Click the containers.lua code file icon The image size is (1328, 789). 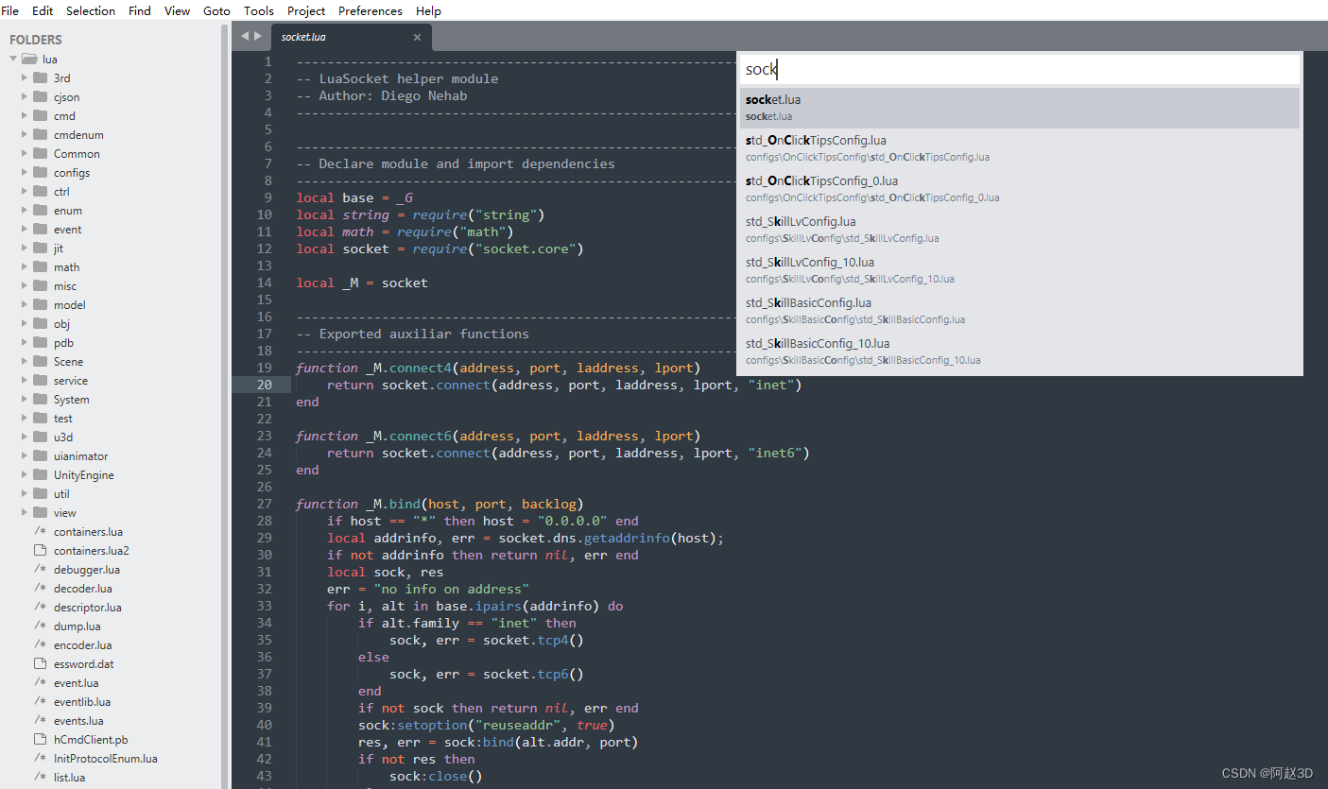40,531
